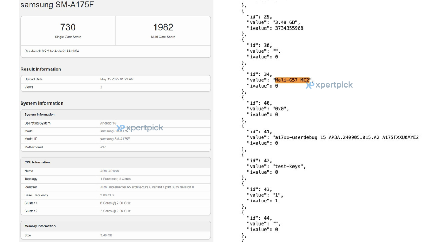The width and height of the screenshot is (427, 242).
Task: Click the Cluster 2 frequency row
Action: click(x=115, y=211)
